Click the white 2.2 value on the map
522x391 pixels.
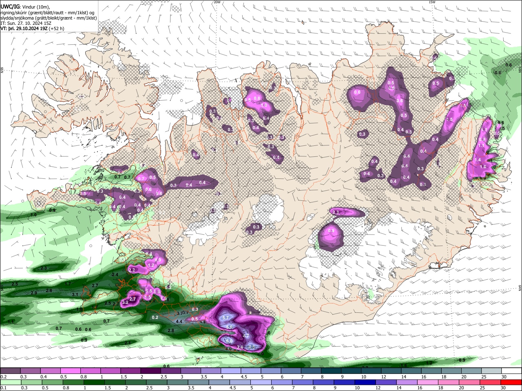coord(132,270)
